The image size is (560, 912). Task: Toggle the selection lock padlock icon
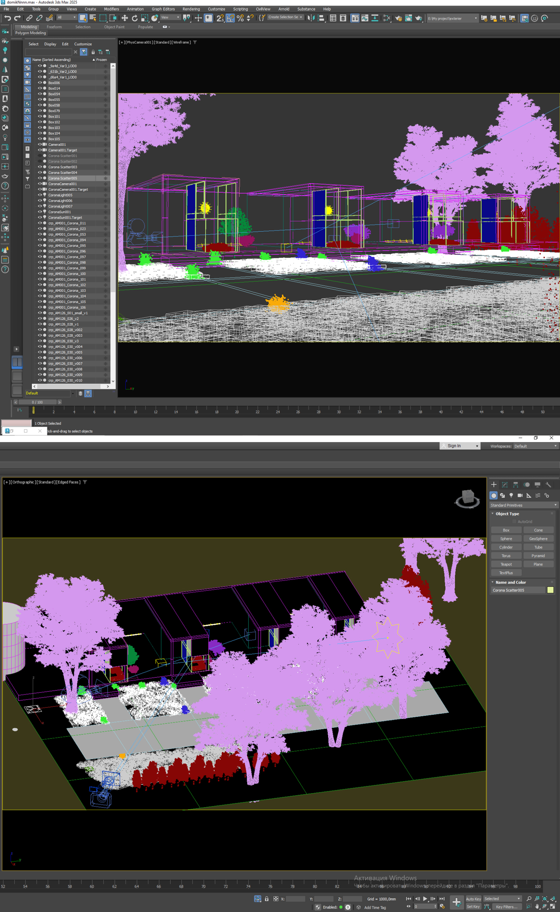point(266,899)
